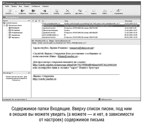Screen dimensions: 142x123
Task: Close the Папки folder pane
Action: click(x=29, y=21)
